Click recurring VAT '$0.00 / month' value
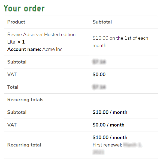This screenshot has height=161, width=160. (108, 125)
